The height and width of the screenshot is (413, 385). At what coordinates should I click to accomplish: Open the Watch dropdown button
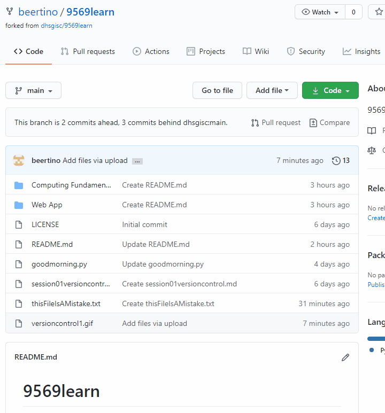320,12
